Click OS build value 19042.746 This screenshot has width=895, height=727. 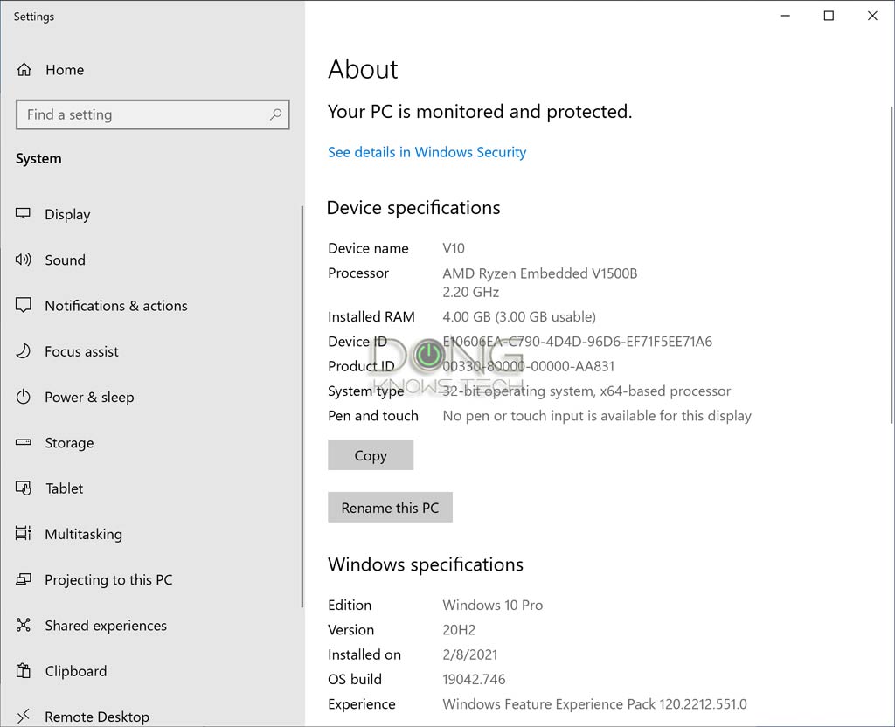474,679
